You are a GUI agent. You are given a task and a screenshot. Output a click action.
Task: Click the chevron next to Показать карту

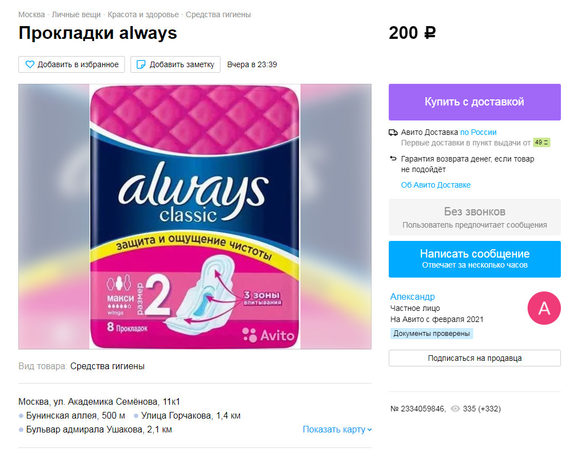click(x=369, y=430)
